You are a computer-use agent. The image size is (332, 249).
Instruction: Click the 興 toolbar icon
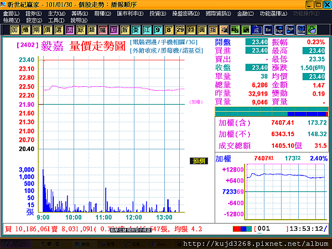(x=202, y=30)
